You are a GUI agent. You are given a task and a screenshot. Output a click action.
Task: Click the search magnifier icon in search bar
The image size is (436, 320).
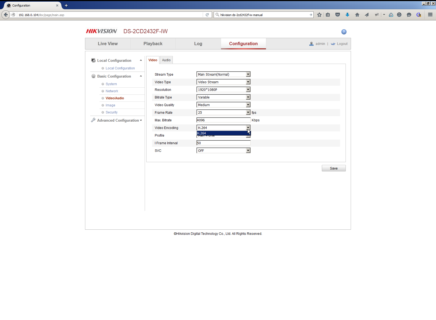click(x=217, y=15)
